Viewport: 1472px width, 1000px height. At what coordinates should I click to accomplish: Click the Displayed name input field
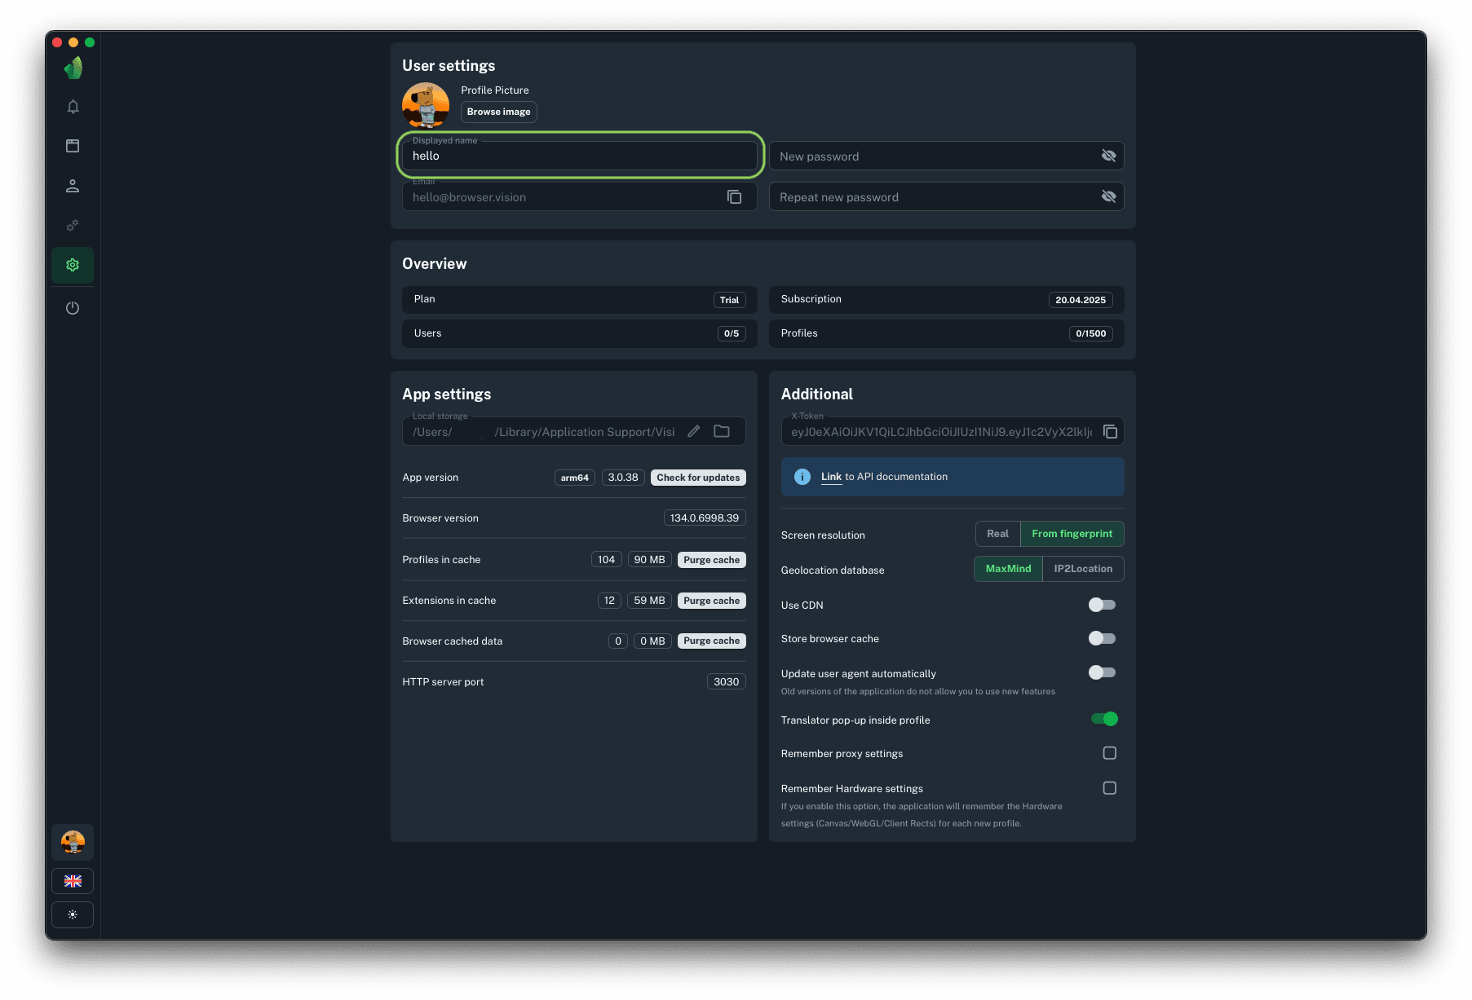[579, 156]
